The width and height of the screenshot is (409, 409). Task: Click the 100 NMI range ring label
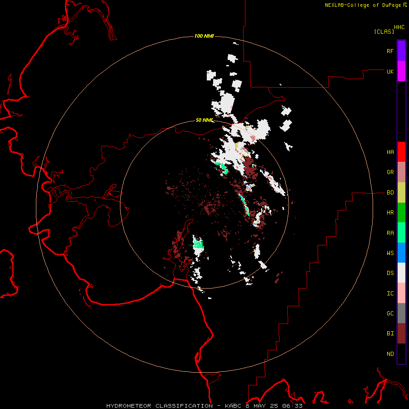point(204,36)
